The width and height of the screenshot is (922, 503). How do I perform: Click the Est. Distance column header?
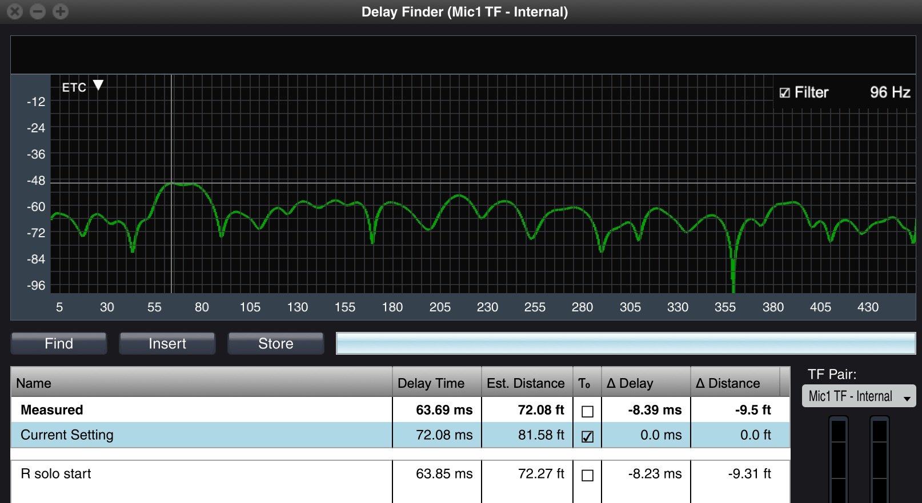pyautogui.click(x=527, y=383)
